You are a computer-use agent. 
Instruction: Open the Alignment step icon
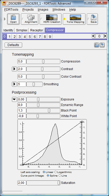30,19
